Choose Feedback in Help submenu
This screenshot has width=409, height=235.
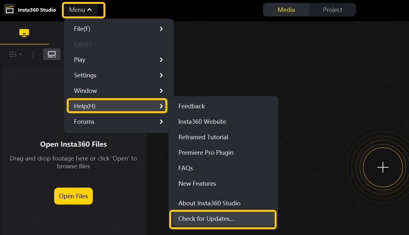point(223,106)
